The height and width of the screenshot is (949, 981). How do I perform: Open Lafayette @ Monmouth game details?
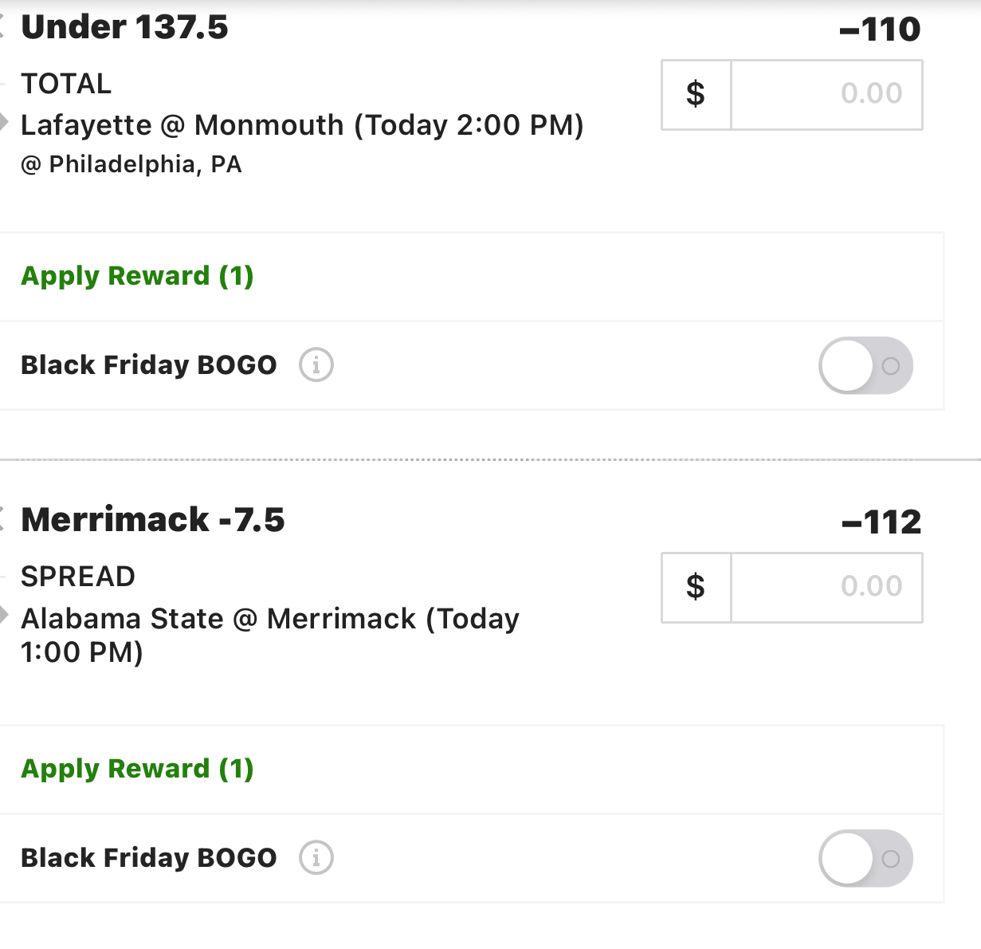pos(302,125)
